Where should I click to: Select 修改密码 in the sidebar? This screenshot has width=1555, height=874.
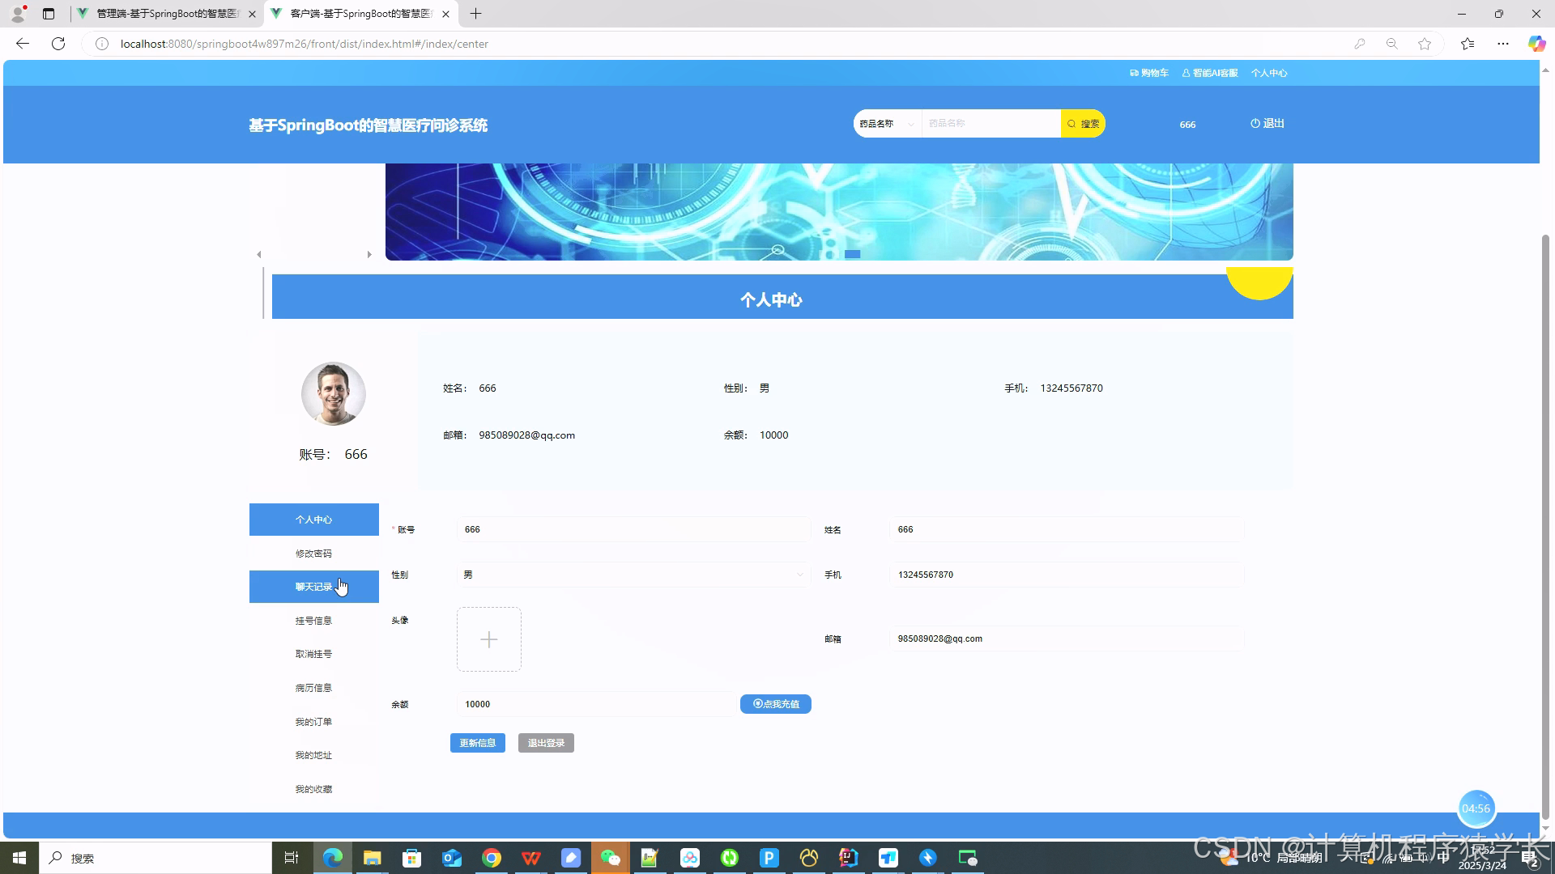coord(313,553)
